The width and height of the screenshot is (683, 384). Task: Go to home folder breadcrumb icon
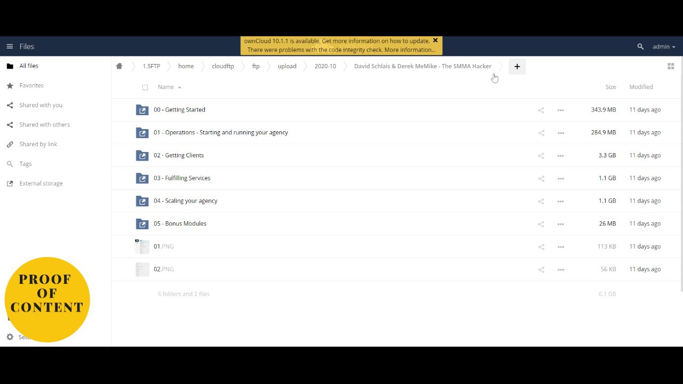119,66
